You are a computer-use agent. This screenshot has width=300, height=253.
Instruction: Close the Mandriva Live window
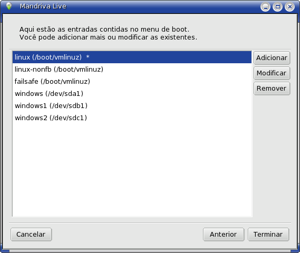tap(290, 7)
